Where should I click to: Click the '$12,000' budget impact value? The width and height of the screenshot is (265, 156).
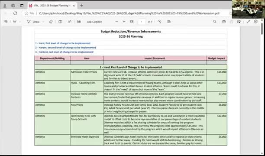pyautogui.click(x=222, y=116)
